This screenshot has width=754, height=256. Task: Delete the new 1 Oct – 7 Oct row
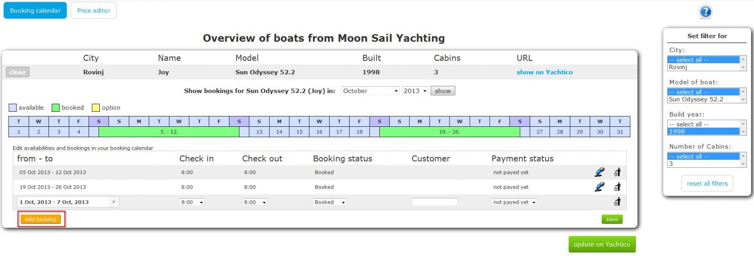point(617,202)
